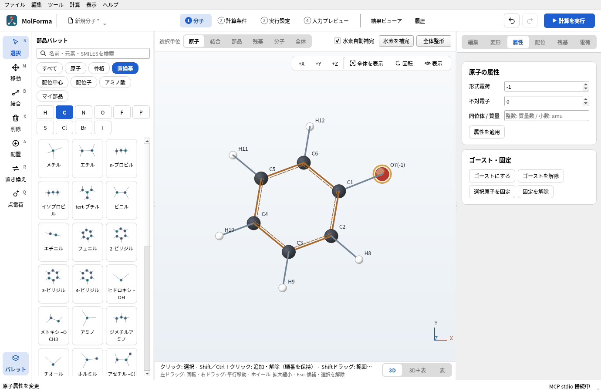Switch to the 置き換え (replace) tool
The width and height of the screenshot is (601, 392).
[x=16, y=173]
